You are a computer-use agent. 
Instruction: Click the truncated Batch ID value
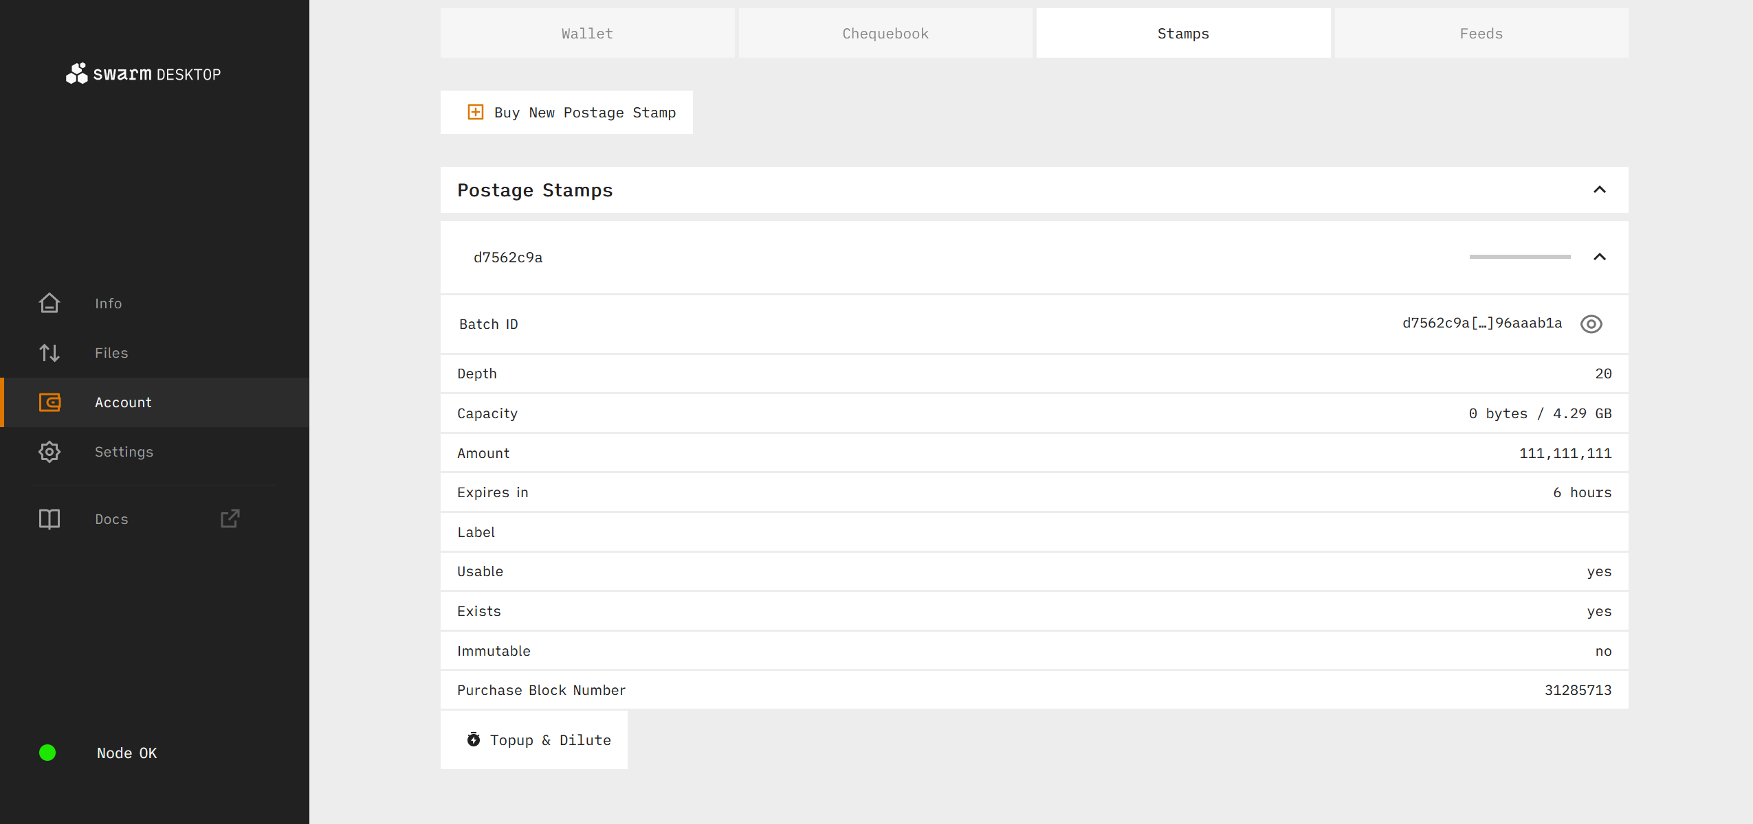pyautogui.click(x=1481, y=323)
